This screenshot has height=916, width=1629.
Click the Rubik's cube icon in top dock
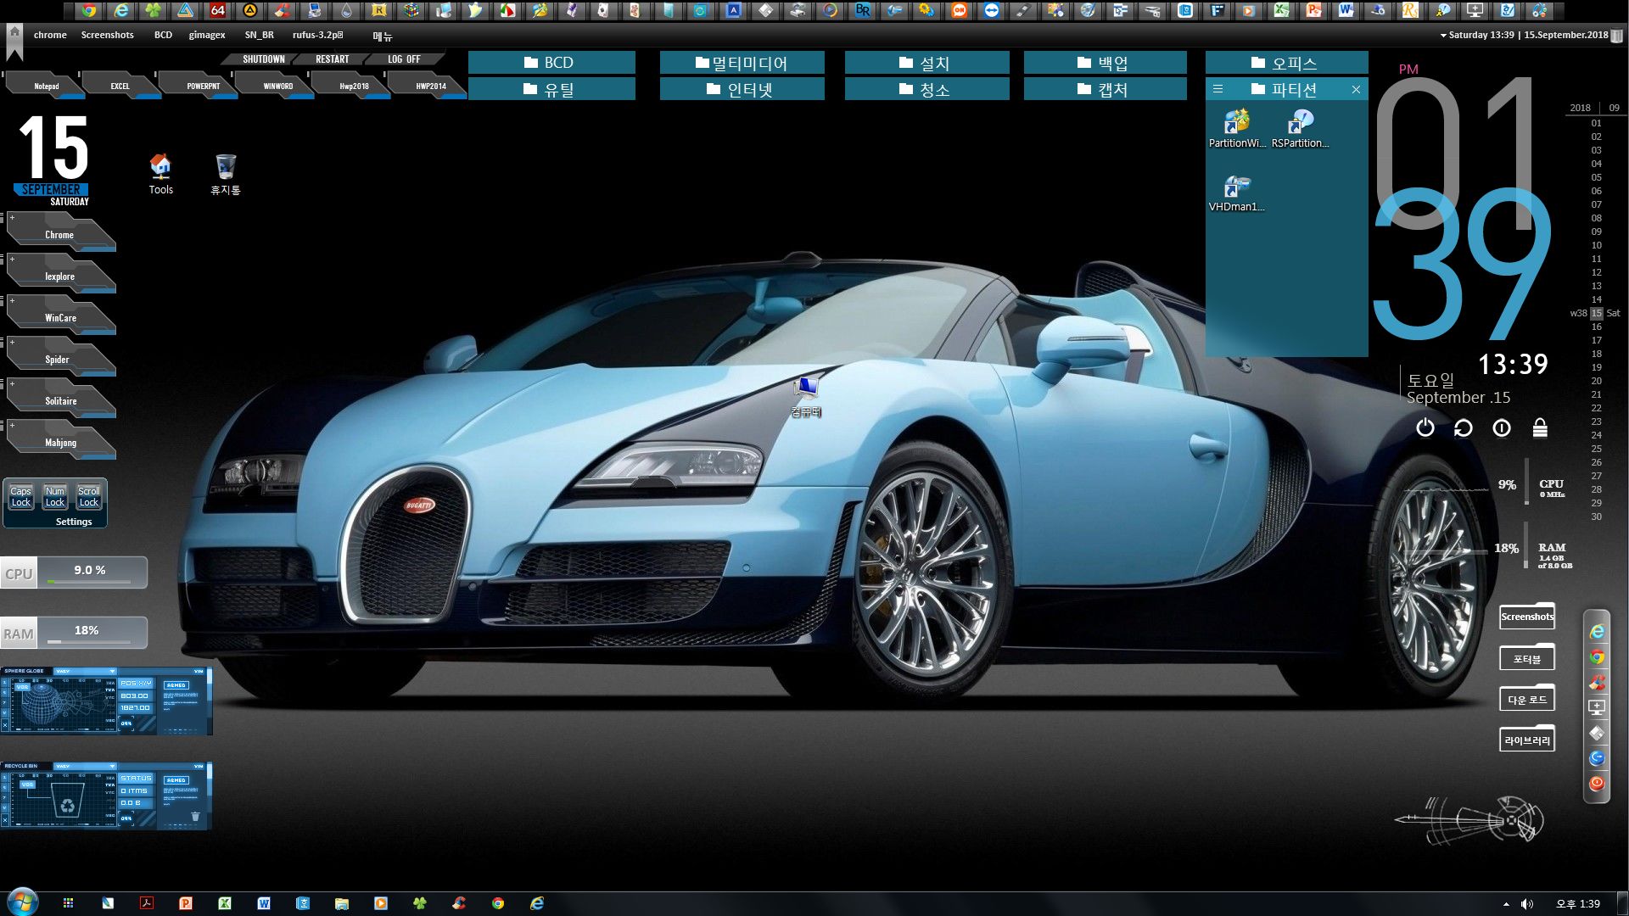[411, 10]
